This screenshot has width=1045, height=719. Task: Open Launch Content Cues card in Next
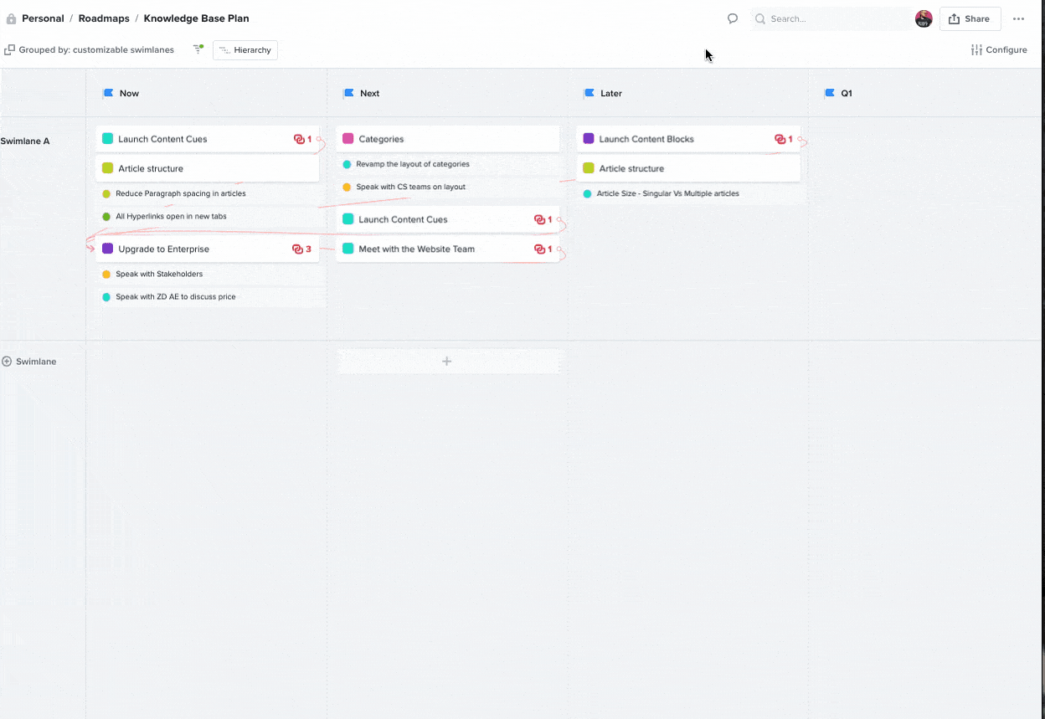tap(447, 219)
